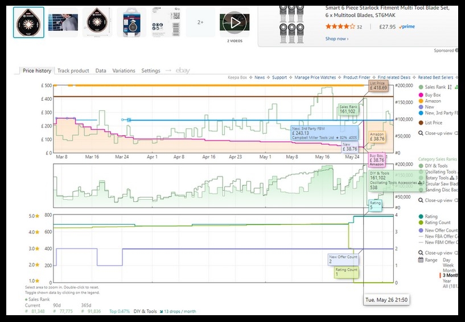Viewport: 465px width, 322px height.
Task: Toggle the List Price legend series
Action: (x=430, y=123)
